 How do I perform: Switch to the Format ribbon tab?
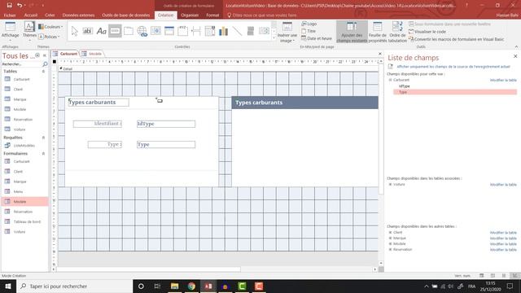pyautogui.click(x=212, y=15)
